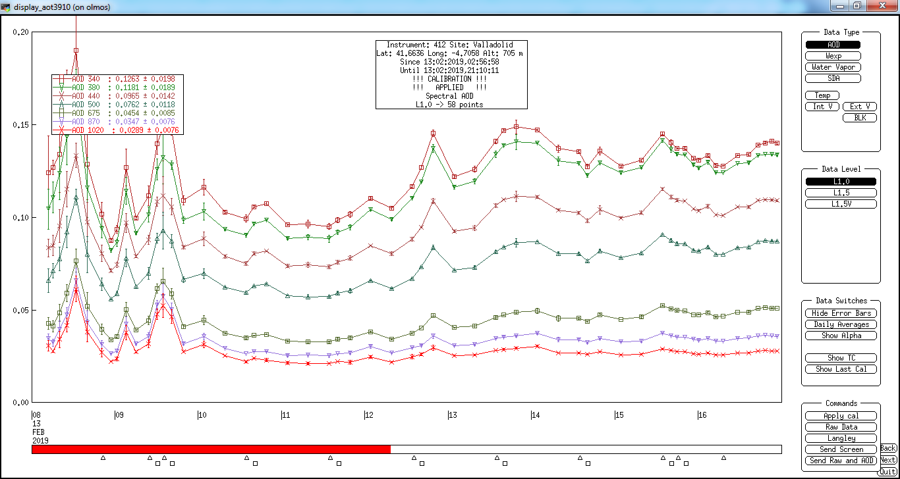Click the 0.05 y-axis label

(x=20, y=310)
